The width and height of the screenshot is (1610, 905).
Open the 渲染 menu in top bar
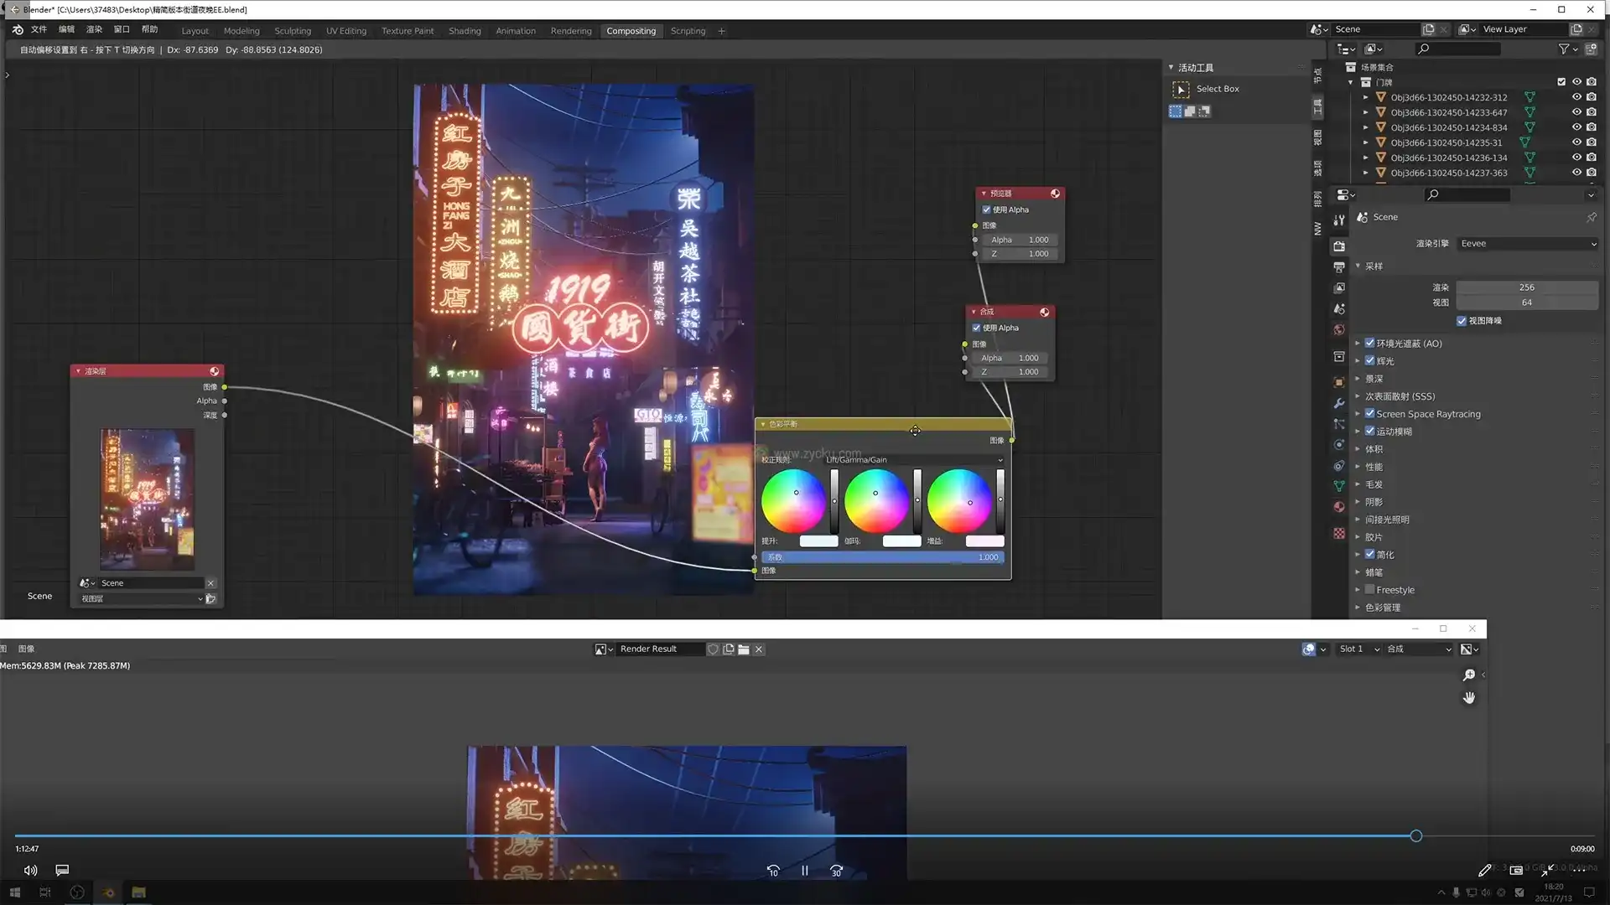pos(94,29)
